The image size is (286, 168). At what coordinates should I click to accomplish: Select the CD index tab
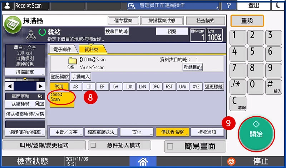pos(89,87)
